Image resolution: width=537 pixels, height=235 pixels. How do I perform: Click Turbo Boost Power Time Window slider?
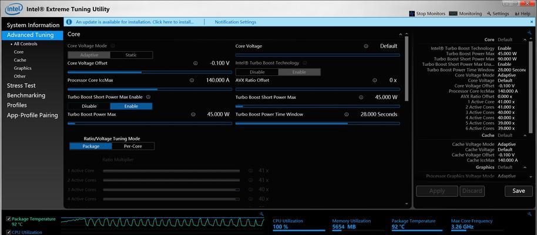[317, 123]
